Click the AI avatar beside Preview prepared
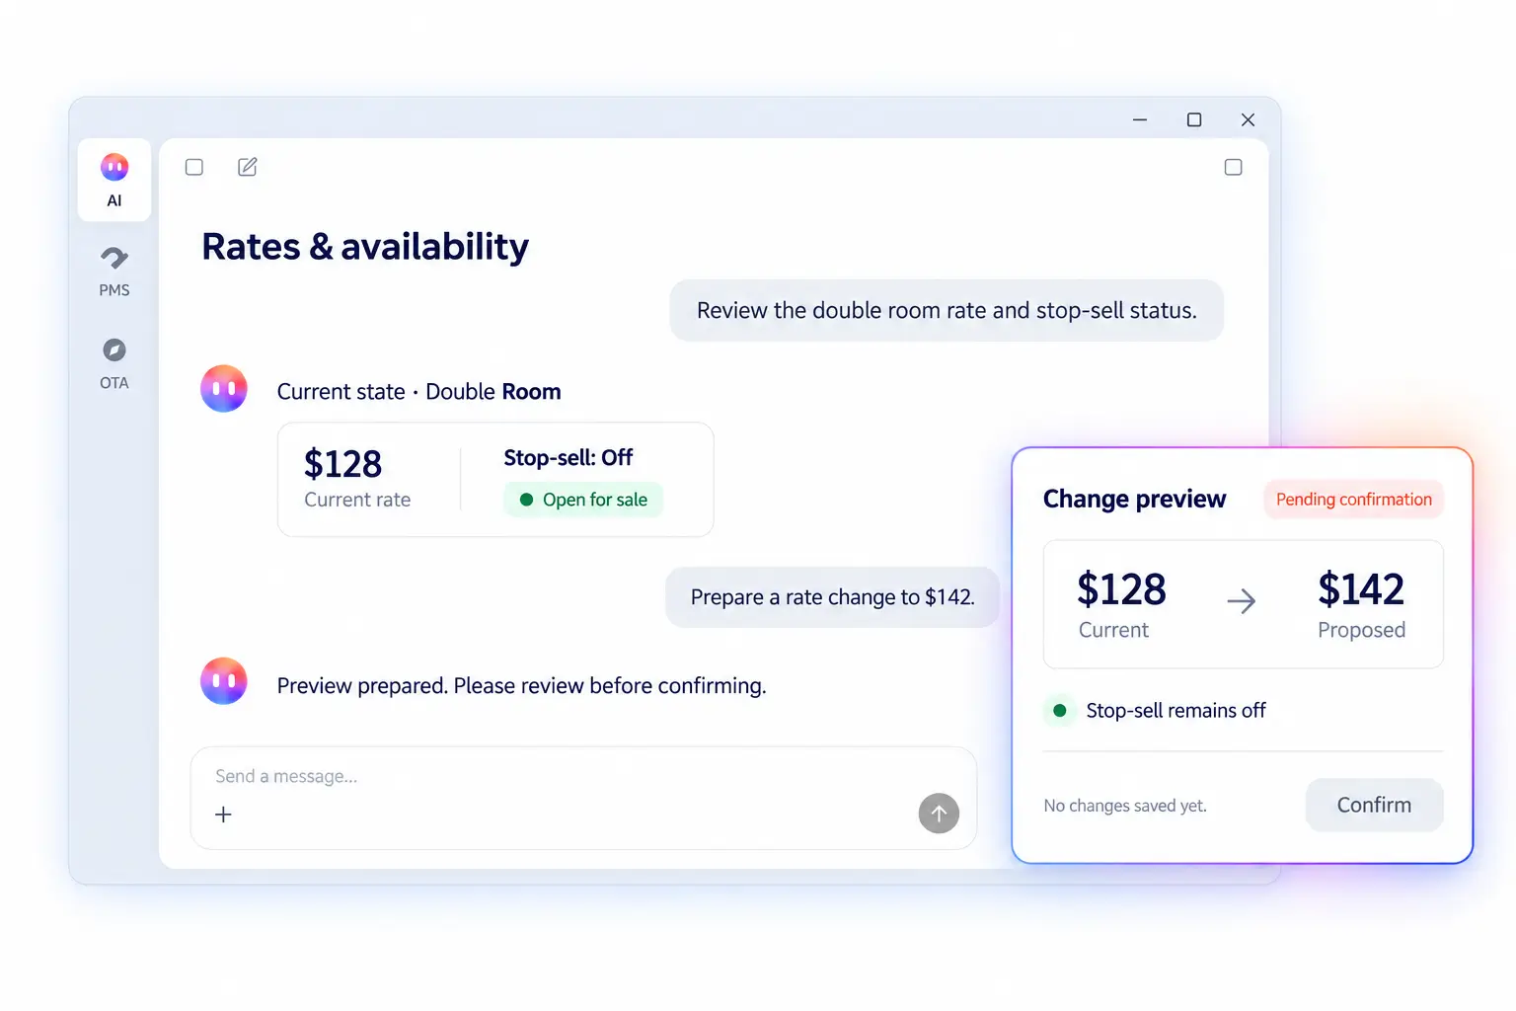 224,681
